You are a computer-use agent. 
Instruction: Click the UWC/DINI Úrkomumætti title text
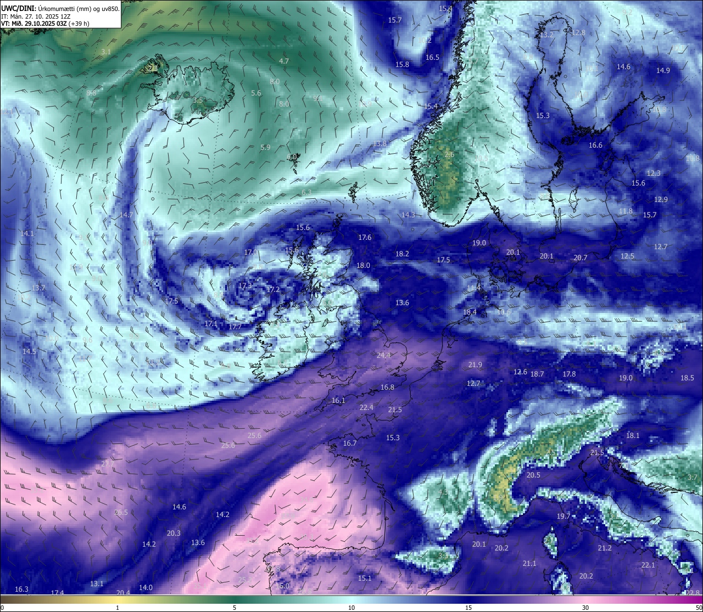[60, 9]
